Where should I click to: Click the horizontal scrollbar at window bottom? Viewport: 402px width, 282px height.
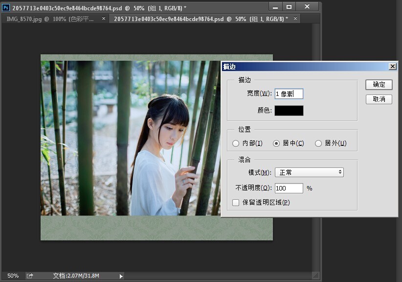tap(218, 276)
